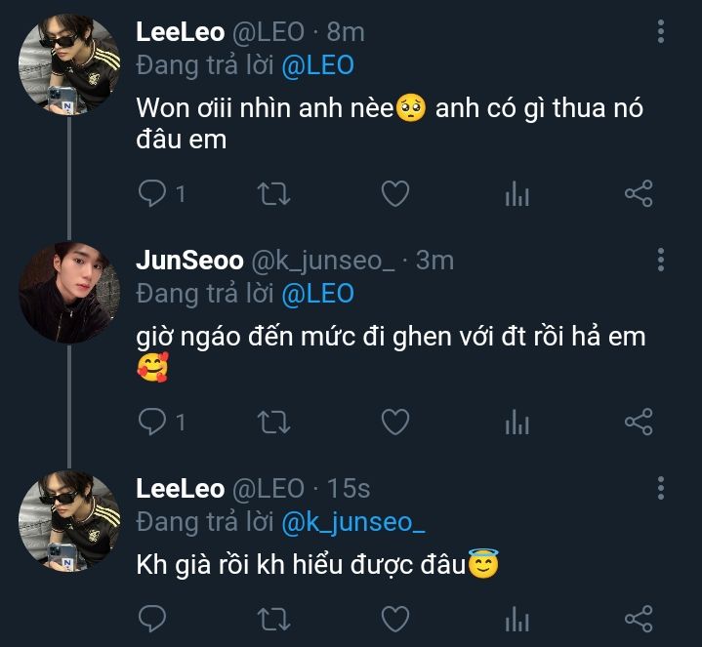
Task: Open LeeLeo's avatar on the first tweet
Action: [x=68, y=64]
